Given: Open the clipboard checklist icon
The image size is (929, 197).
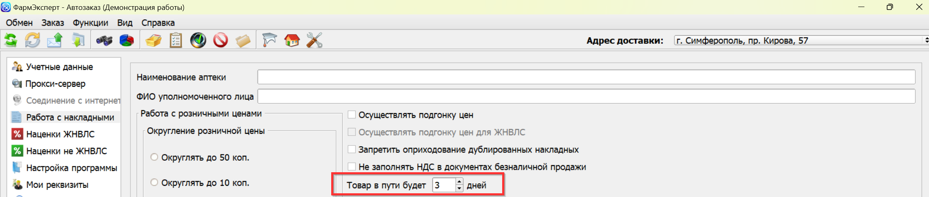Looking at the screenshot, I should (x=176, y=40).
